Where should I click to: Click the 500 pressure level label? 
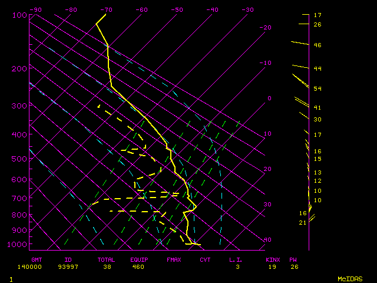pyautogui.click(x=20, y=159)
